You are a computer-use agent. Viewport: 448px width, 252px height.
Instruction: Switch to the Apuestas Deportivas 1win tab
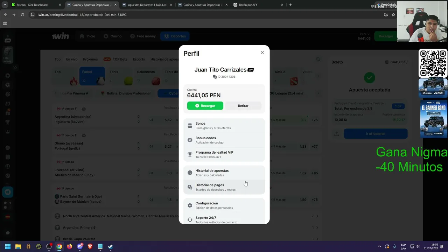pos(147,5)
